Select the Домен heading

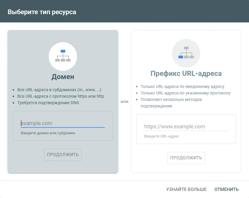[63, 77]
